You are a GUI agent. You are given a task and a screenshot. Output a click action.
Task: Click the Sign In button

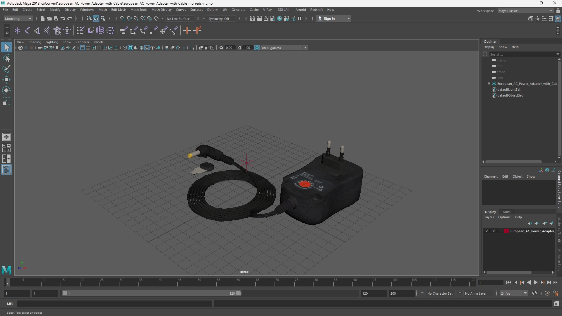coord(334,18)
